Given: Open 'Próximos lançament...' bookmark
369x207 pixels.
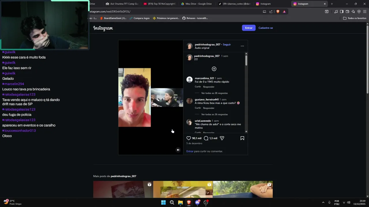Looking at the screenshot, I should point(166,18).
